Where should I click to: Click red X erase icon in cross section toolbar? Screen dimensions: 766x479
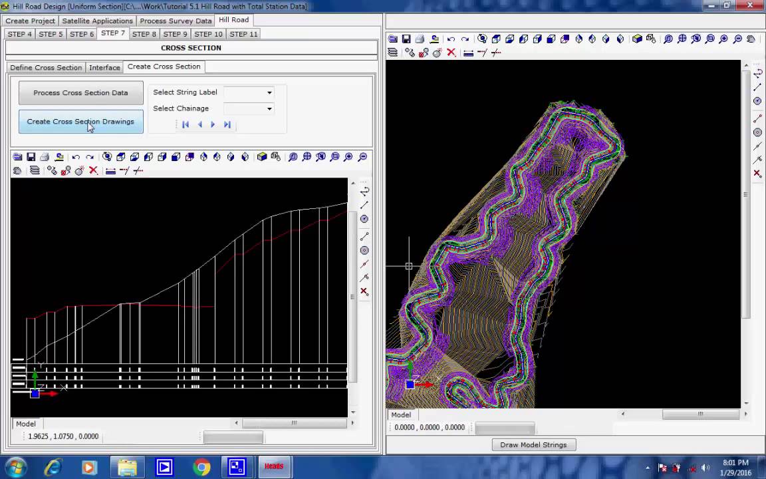[x=93, y=170]
